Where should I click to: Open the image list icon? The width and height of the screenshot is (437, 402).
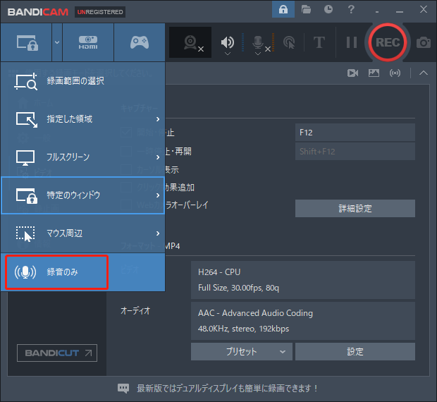pos(374,73)
